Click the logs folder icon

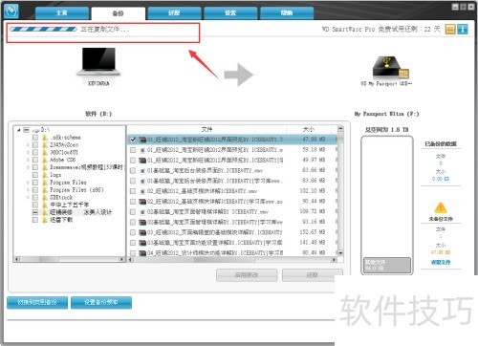(x=45, y=175)
